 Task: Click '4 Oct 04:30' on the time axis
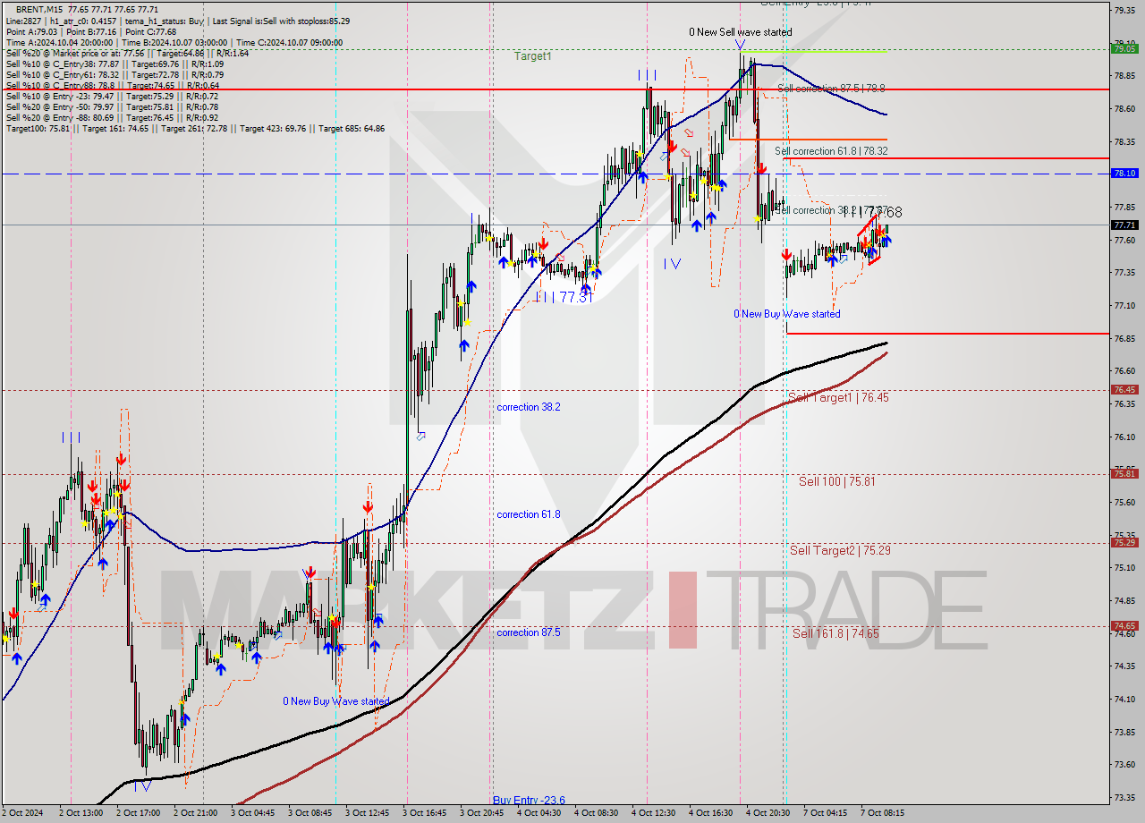pos(539,813)
